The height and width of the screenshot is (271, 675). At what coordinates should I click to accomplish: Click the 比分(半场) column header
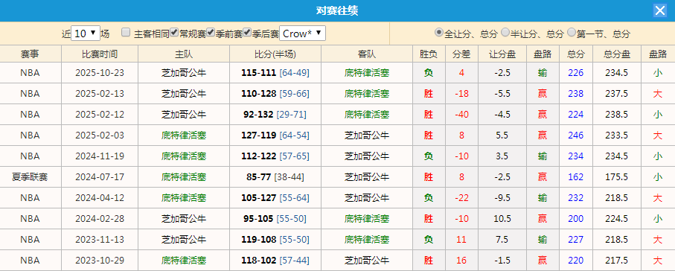[x=275, y=54]
